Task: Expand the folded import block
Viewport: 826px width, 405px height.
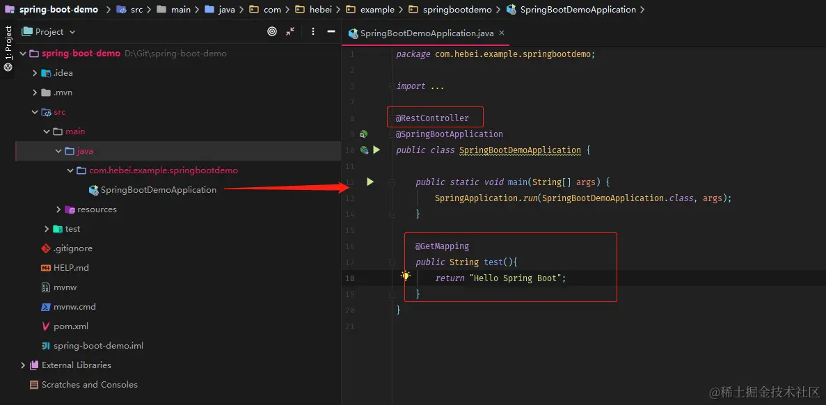Action: pyautogui.click(x=391, y=86)
